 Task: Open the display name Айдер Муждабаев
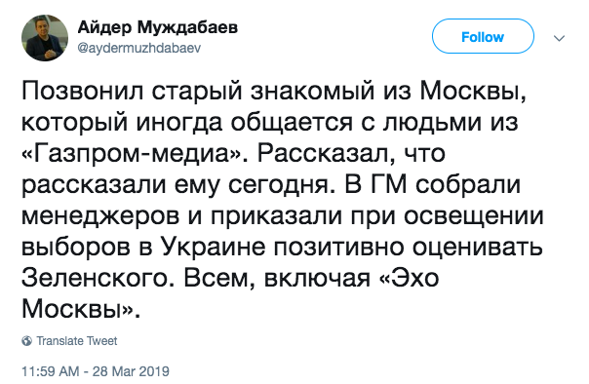pos(158,27)
